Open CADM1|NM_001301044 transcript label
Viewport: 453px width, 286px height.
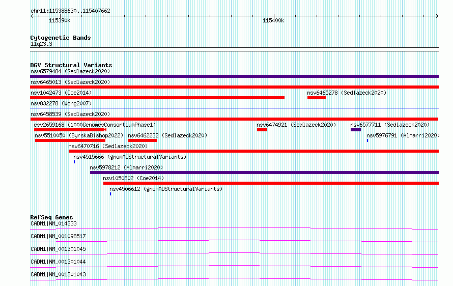(x=58, y=262)
